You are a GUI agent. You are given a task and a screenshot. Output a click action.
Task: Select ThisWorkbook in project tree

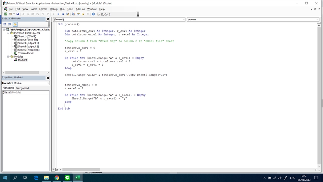[26, 53]
